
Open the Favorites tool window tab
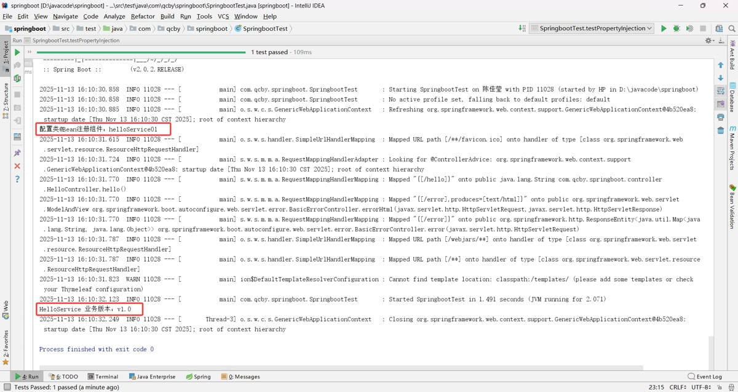(x=6, y=346)
